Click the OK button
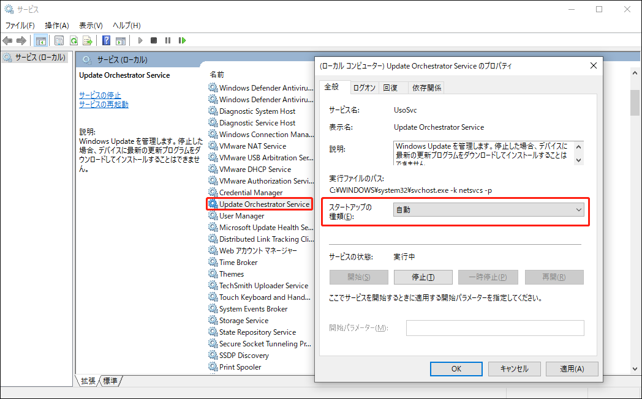This screenshot has width=642, height=399. pos(456,369)
